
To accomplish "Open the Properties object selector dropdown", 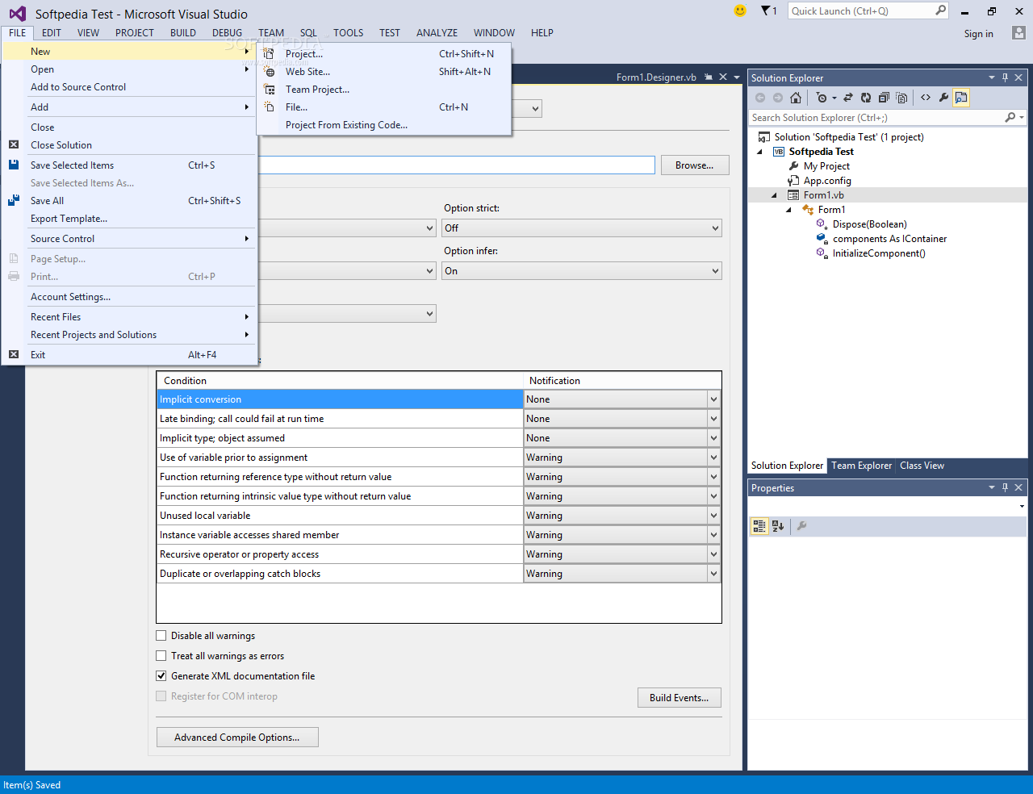I will point(1022,507).
